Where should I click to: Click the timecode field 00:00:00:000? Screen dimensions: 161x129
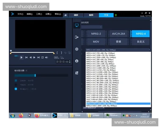[x=62, y=62]
